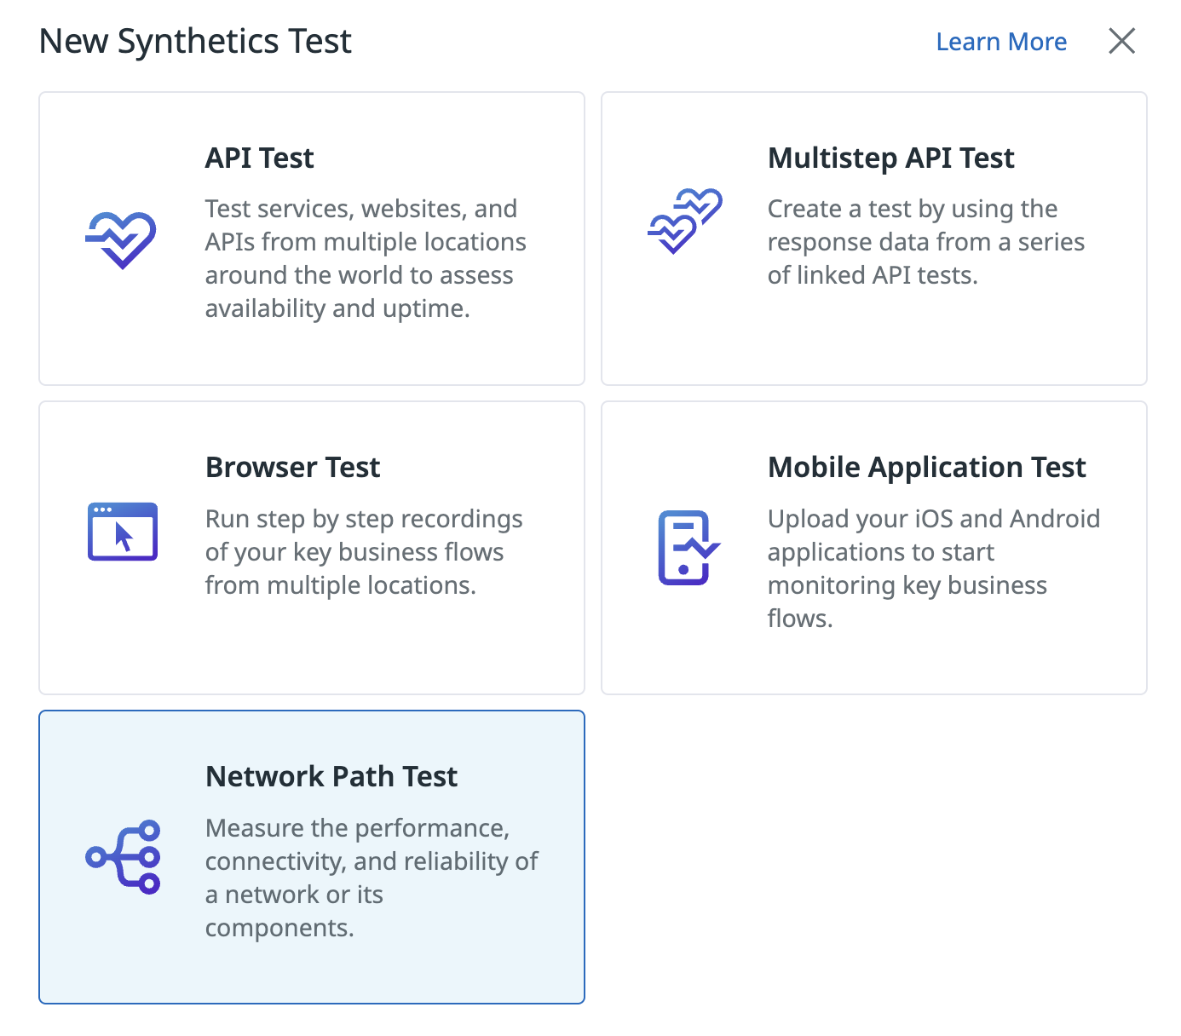The height and width of the screenshot is (1036, 1181).
Task: Open the Learn More link
Action: click(x=1000, y=42)
